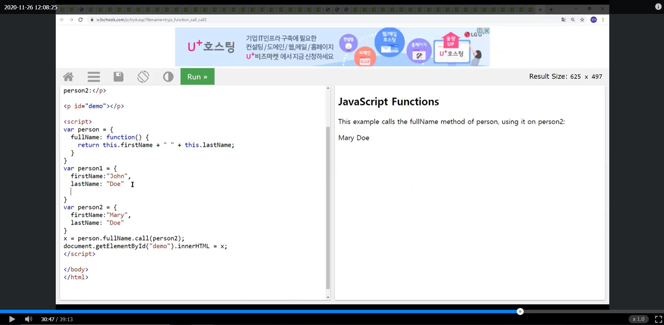
Task: Play the video recording
Action: [12, 319]
